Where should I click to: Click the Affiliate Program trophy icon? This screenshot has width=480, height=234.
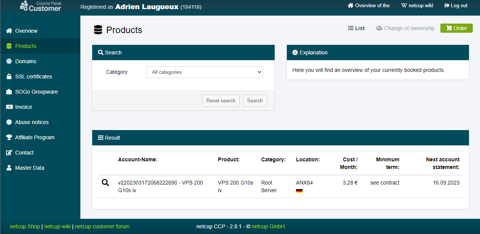click(9, 137)
